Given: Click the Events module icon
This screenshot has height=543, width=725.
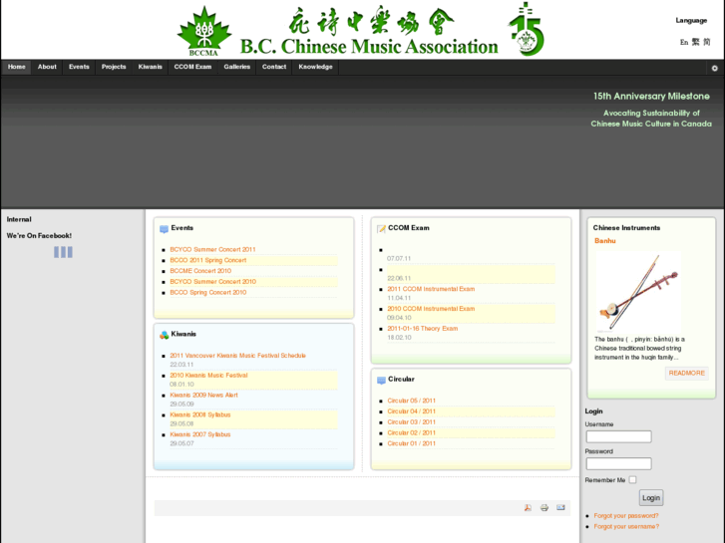Looking at the screenshot, I should click(164, 229).
